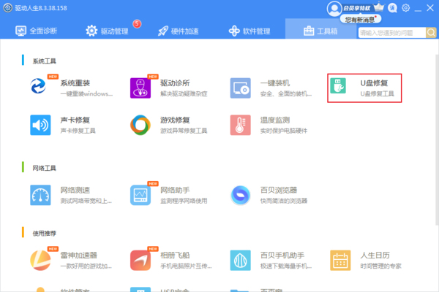Open settings via the gear icon
Screen dimensions: 439x292
[407, 8]
